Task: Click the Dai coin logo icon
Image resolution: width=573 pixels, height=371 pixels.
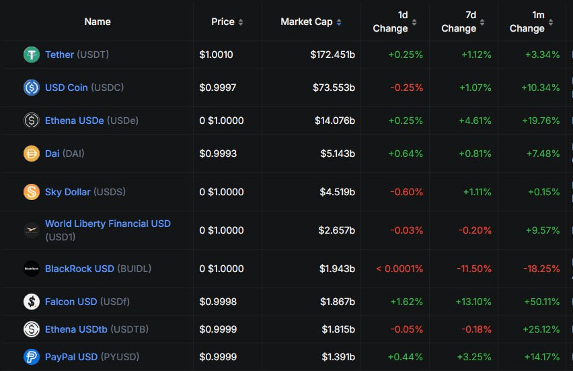Action: coord(32,154)
